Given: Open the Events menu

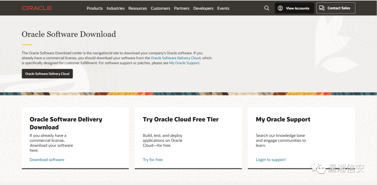Looking at the screenshot, I should 223,8.
